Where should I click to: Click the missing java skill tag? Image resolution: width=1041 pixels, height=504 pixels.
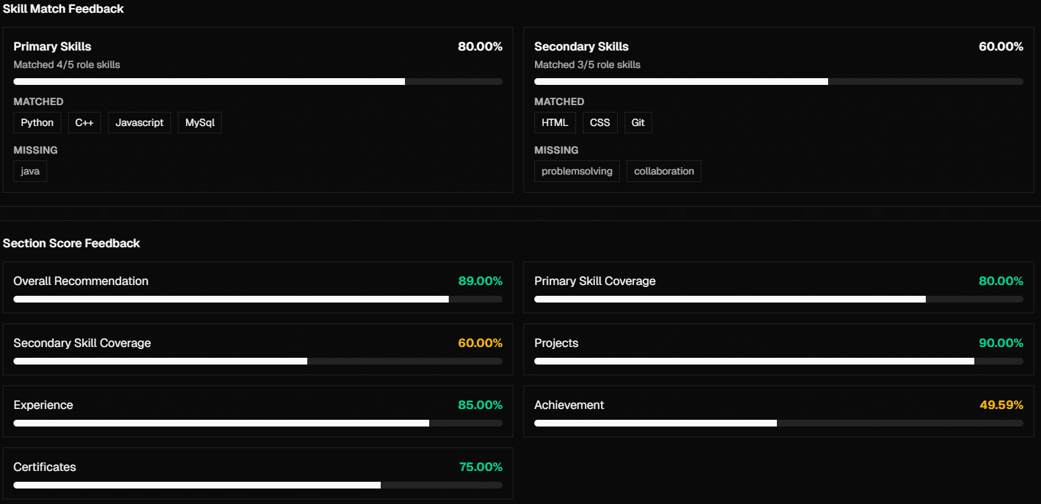[x=30, y=171]
